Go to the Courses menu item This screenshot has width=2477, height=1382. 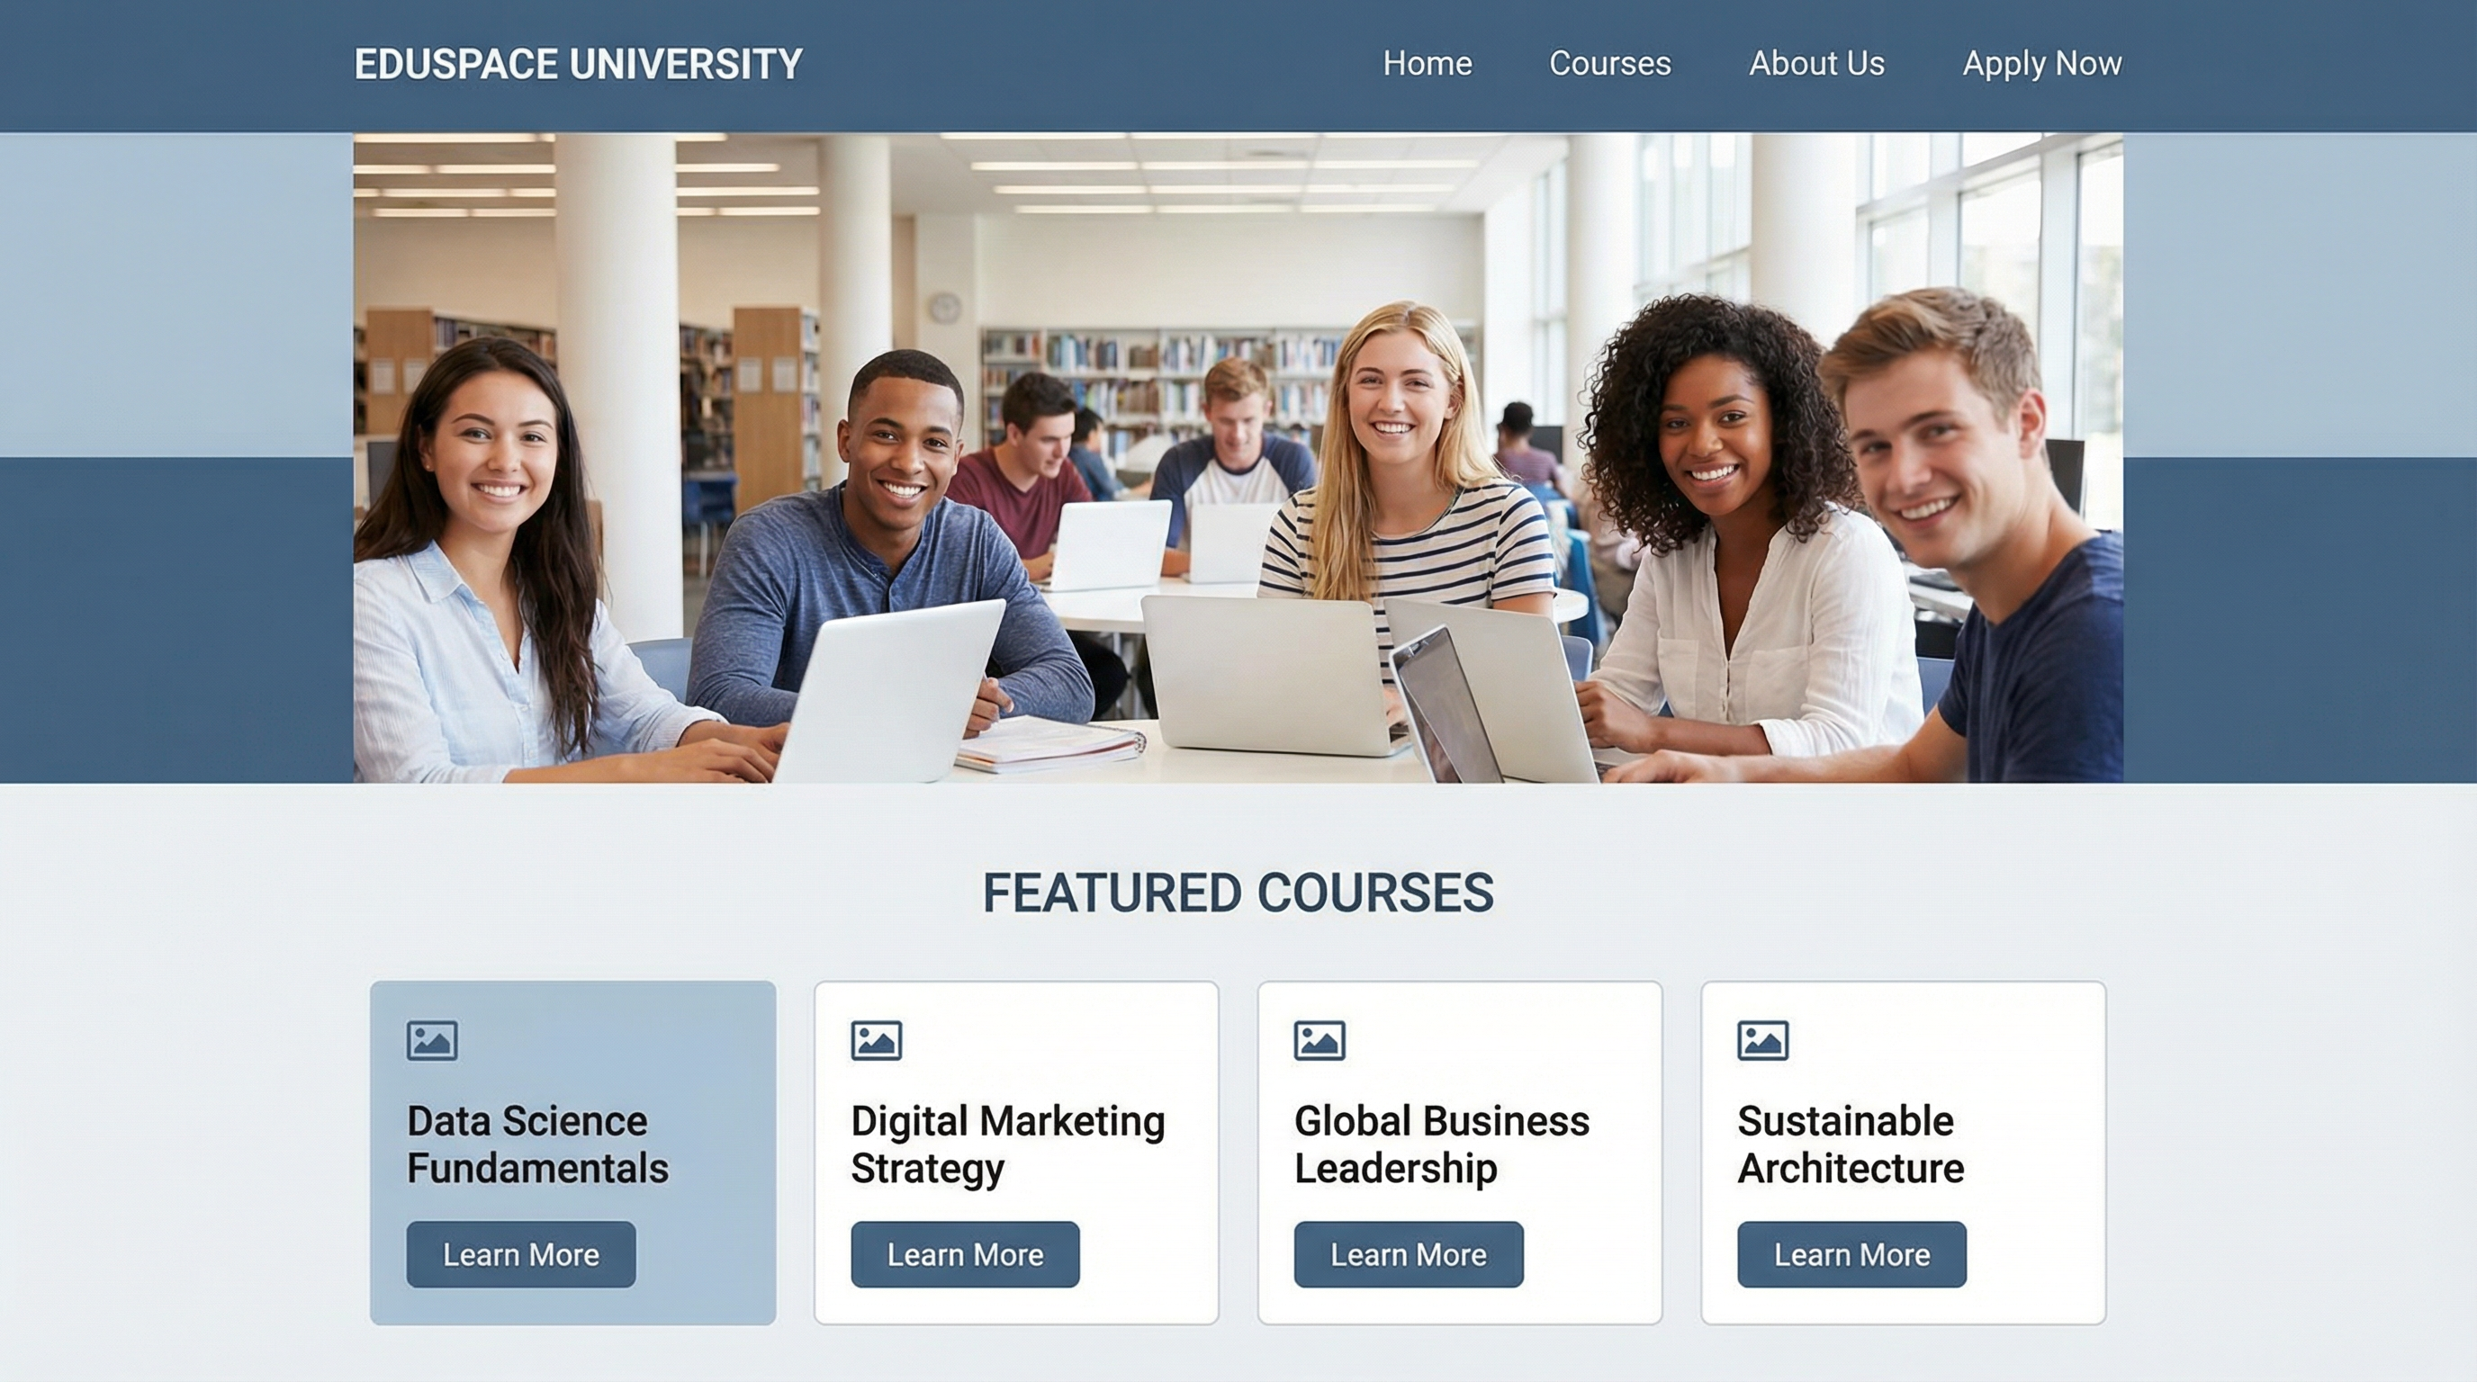1609,63
